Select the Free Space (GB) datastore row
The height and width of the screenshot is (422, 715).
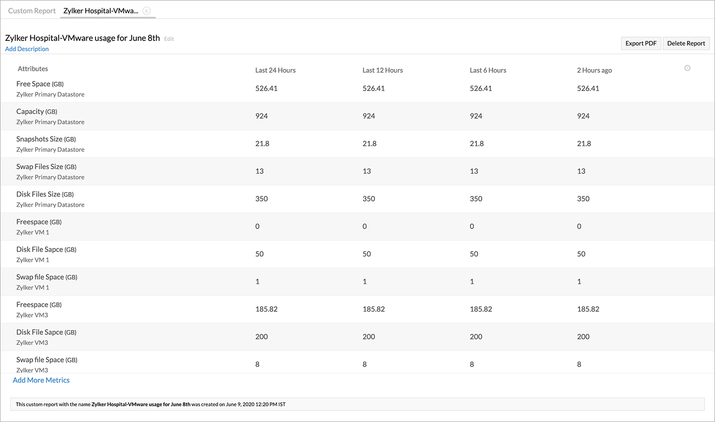point(40,84)
